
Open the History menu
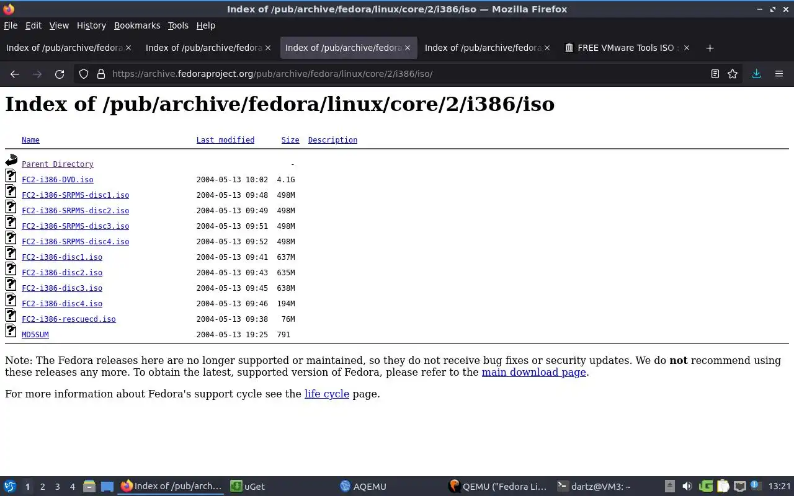pyautogui.click(x=91, y=25)
